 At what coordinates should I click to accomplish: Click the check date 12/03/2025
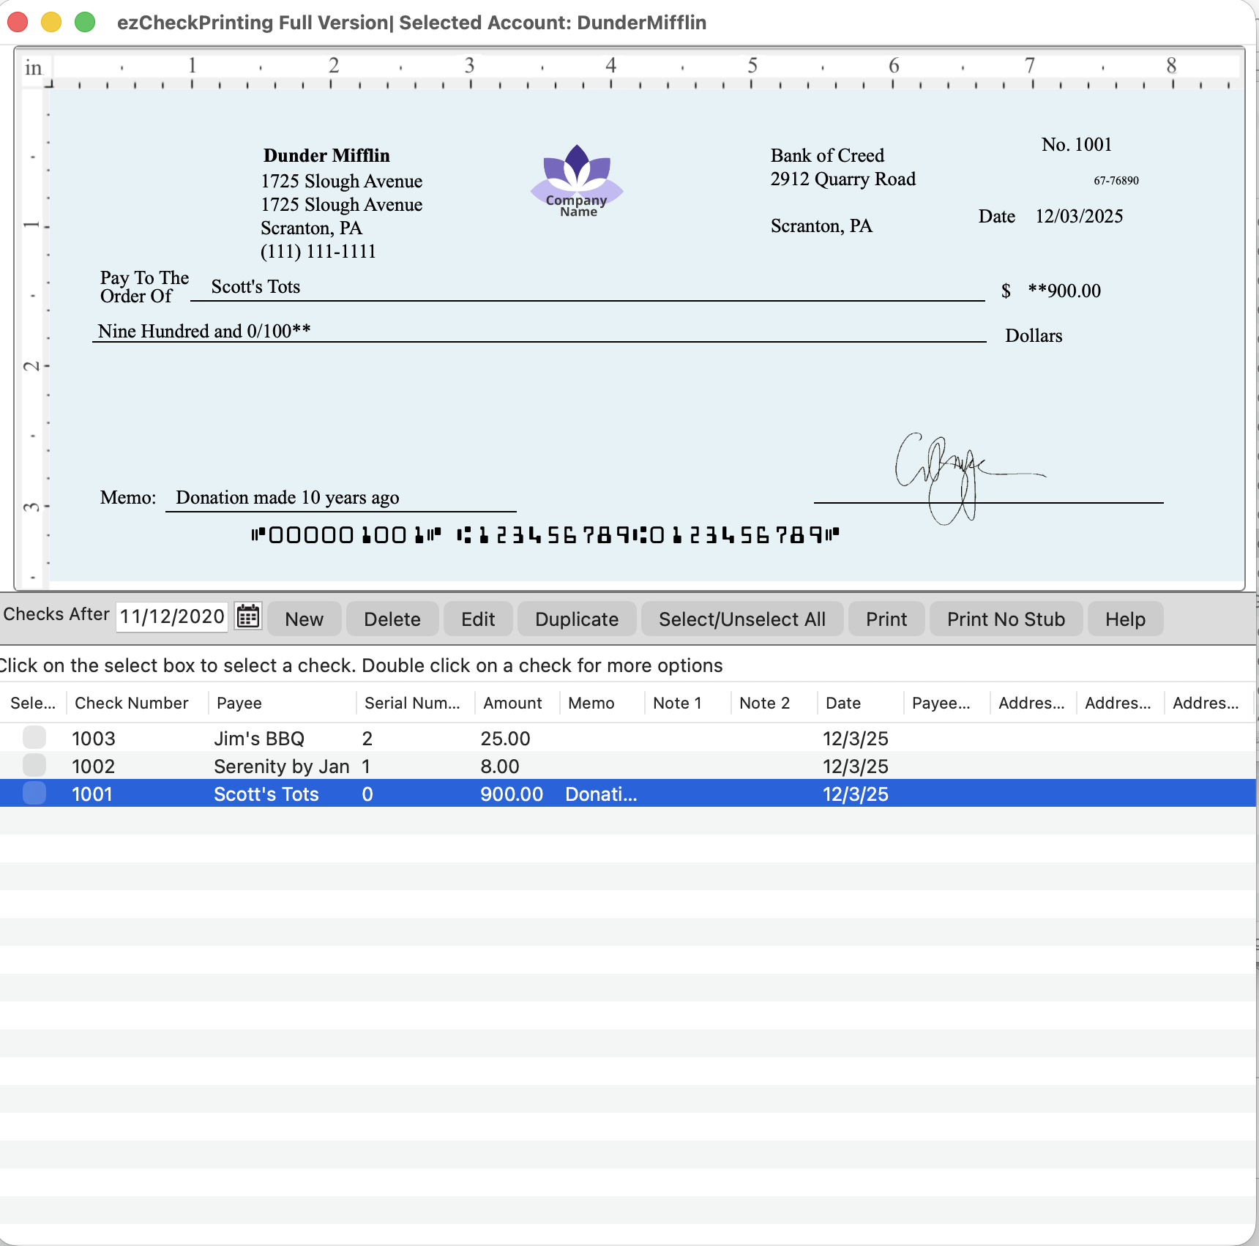pyautogui.click(x=1079, y=216)
